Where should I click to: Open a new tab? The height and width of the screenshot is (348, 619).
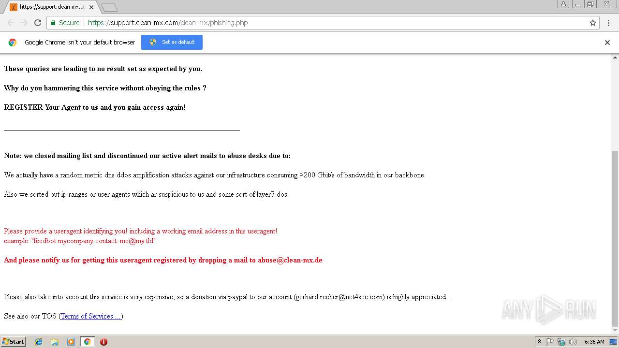[109, 7]
